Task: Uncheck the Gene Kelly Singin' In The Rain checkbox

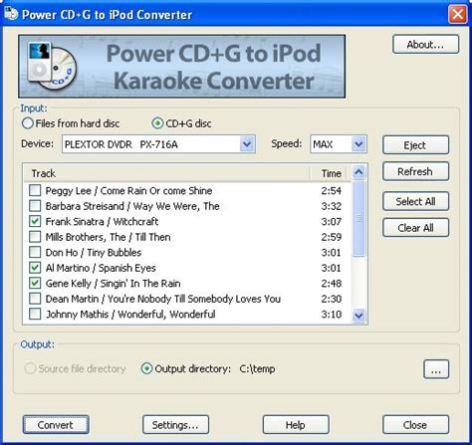Action: (x=35, y=283)
